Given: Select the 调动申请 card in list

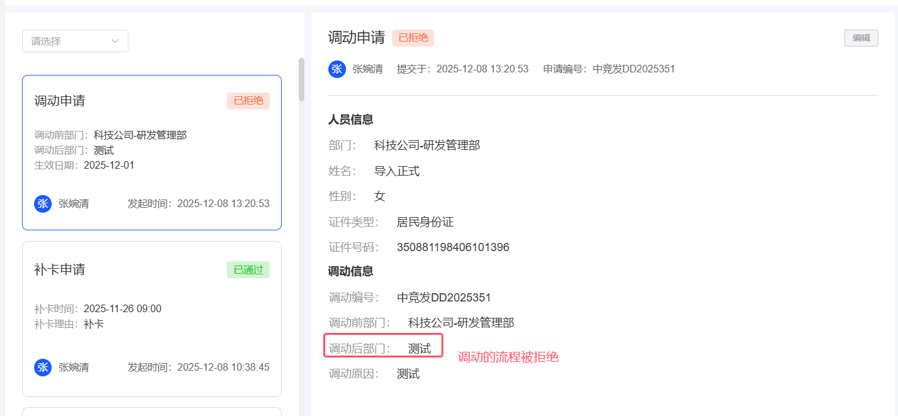Looking at the screenshot, I should tap(152, 153).
